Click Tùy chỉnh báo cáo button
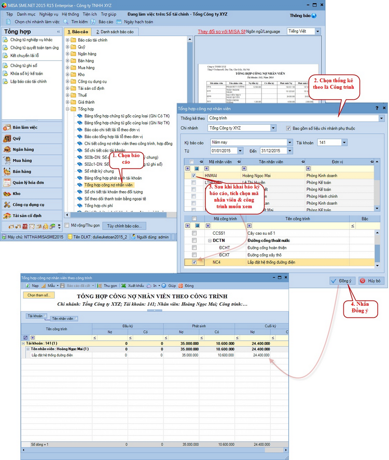Image resolution: width=389 pixels, height=460 pixels. point(124,226)
